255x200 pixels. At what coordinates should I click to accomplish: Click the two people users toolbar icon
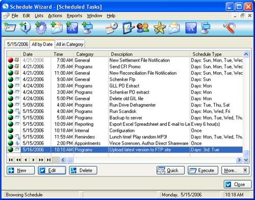pos(143,27)
